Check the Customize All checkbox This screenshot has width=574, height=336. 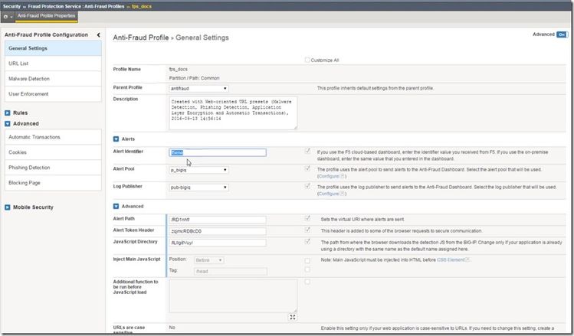[x=307, y=59]
